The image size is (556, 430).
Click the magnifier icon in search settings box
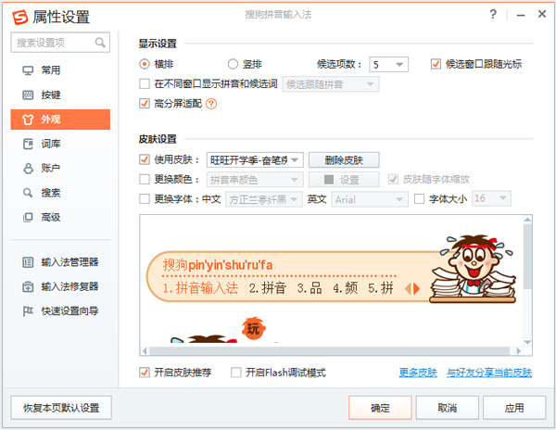tap(100, 43)
